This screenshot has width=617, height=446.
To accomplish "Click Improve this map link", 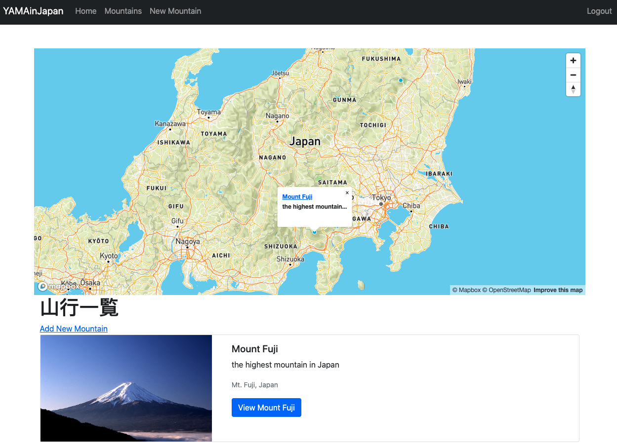I will pos(558,290).
